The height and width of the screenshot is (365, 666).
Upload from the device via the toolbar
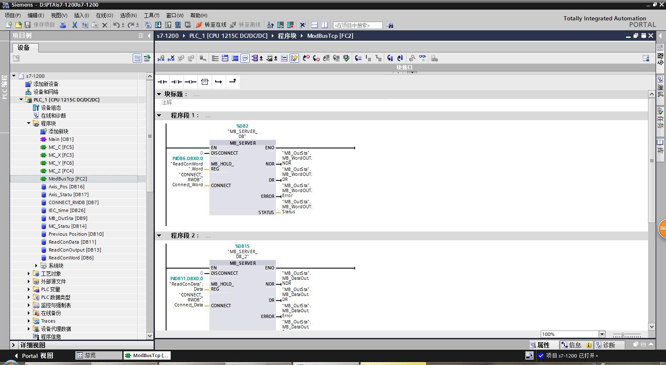click(168, 25)
